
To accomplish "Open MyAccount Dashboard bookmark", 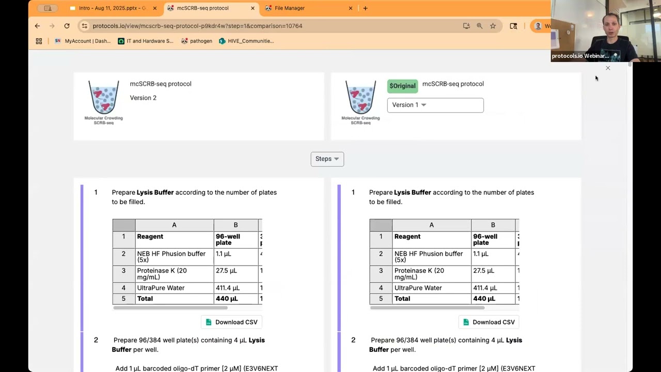I will pyautogui.click(x=83, y=41).
